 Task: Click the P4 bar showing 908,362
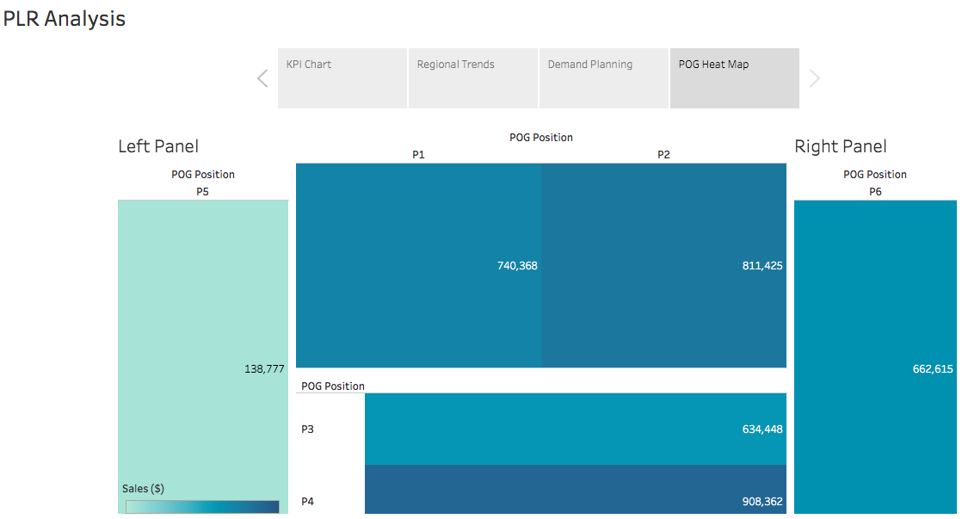576,489
